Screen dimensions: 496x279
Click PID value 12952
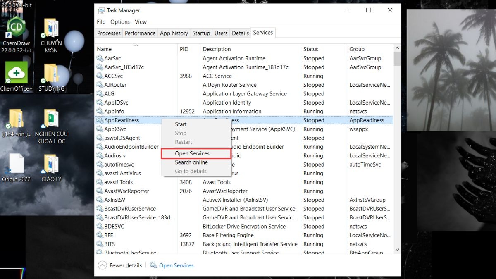click(x=187, y=111)
